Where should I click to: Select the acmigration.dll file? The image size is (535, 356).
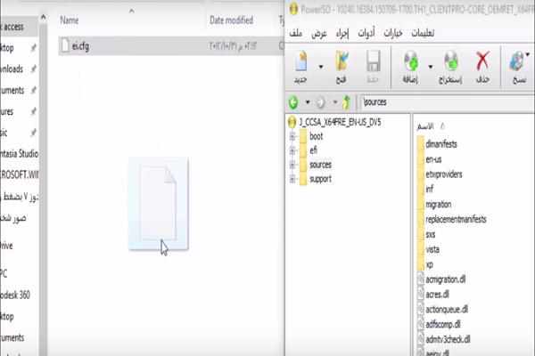pos(446,279)
